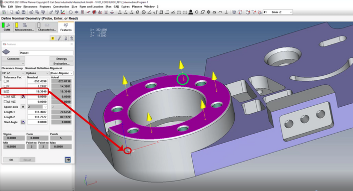
Task: Click the cylinder feature toolbar icon
Action: click(x=83, y=12)
